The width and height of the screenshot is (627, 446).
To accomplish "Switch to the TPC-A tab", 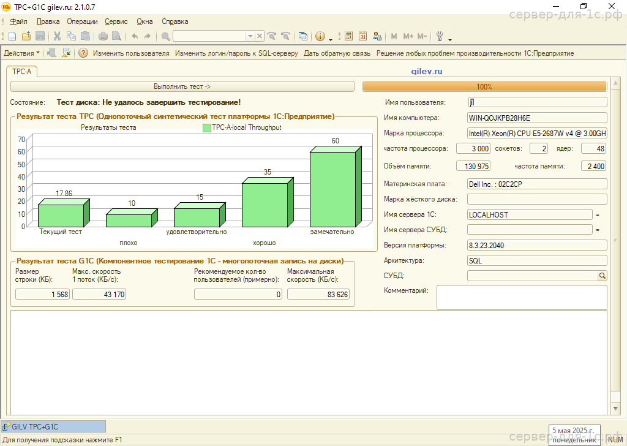I will (x=21, y=72).
